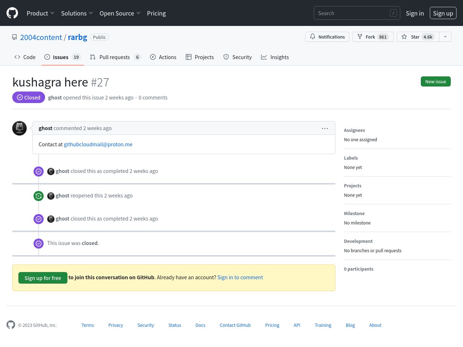Click footer API link
463x347 pixels.
[297, 325]
